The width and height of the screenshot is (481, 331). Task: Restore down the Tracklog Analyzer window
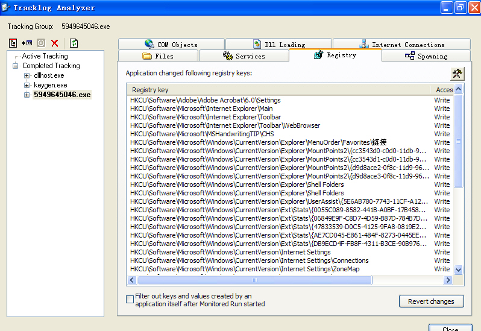461,8
